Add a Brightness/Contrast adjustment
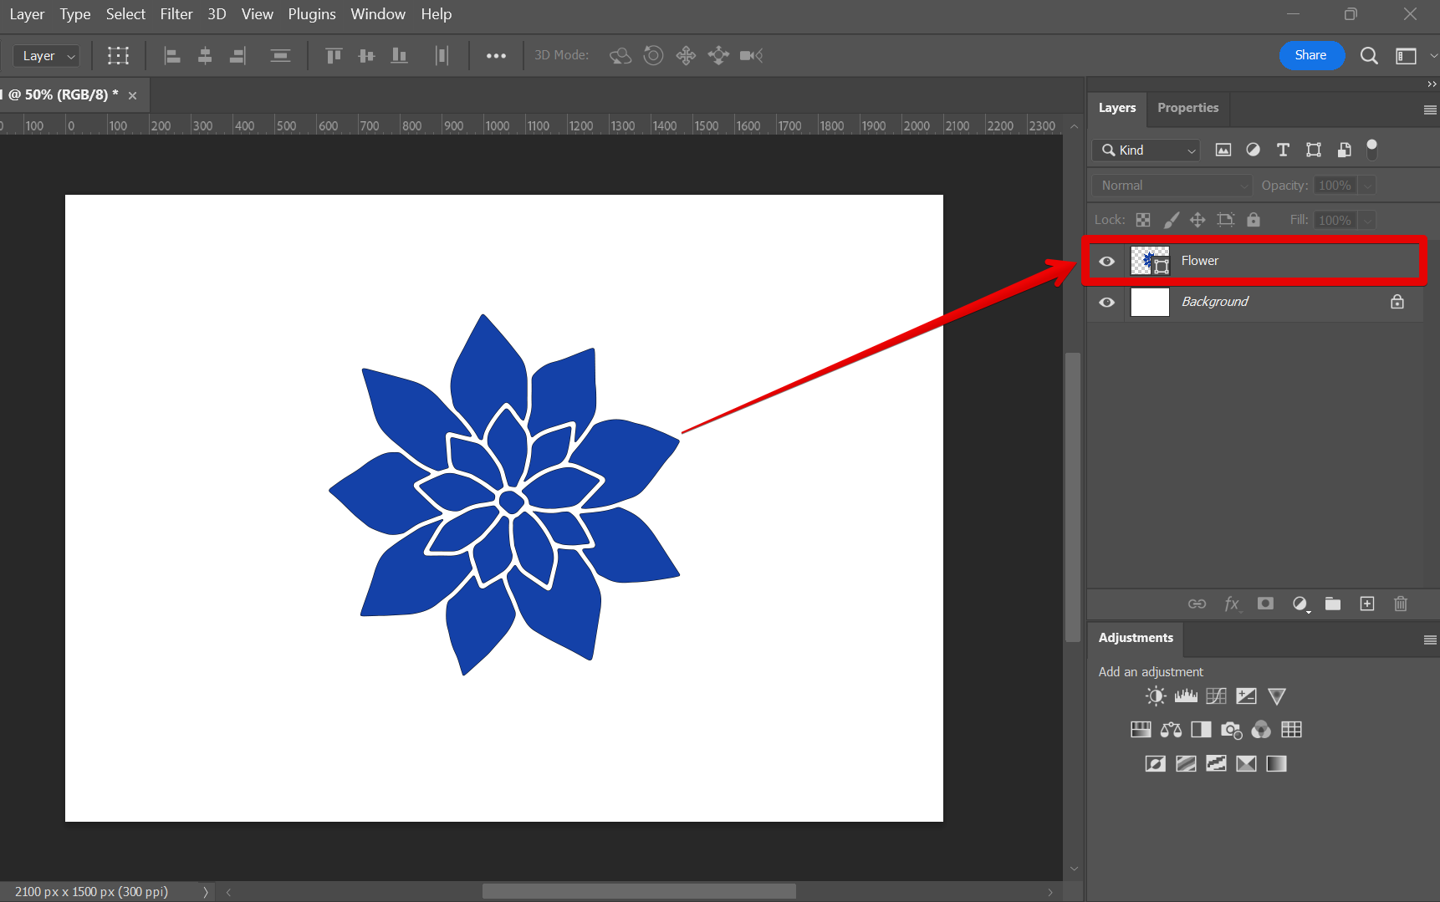Screen dimensions: 1440x902 (x=1156, y=696)
